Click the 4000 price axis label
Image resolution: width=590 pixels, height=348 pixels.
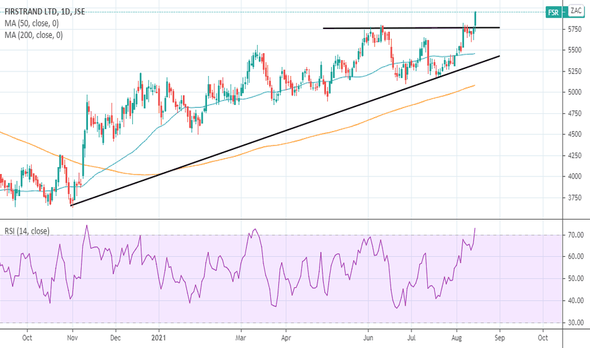pos(575,176)
